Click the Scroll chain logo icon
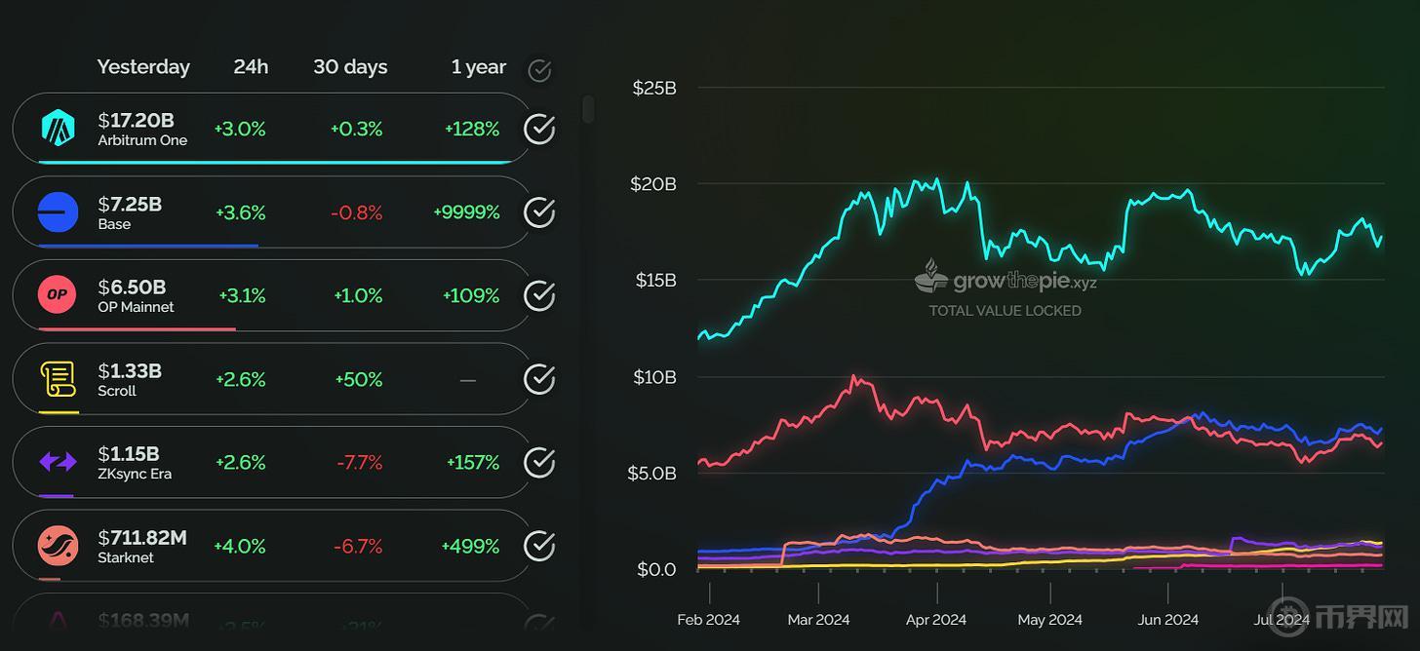Screen dimensions: 1420x651 pos(58,379)
